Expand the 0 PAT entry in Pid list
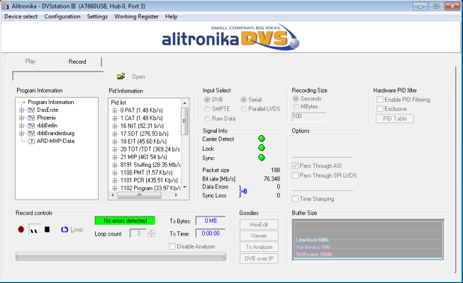Image resolution: width=463 pixels, height=283 pixels. point(114,110)
